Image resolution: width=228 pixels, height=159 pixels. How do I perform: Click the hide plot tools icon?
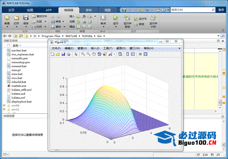pyautogui.click(x=140, y=54)
